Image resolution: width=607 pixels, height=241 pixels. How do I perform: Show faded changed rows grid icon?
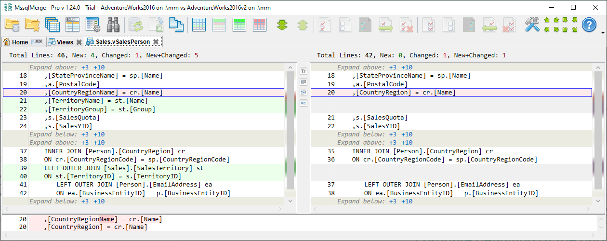point(219,25)
